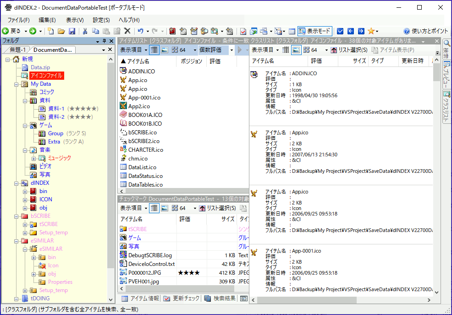Click the Save floppy disk toolbar icon
Image resolution: width=452 pixels, height=315 pixels.
(x=72, y=31)
